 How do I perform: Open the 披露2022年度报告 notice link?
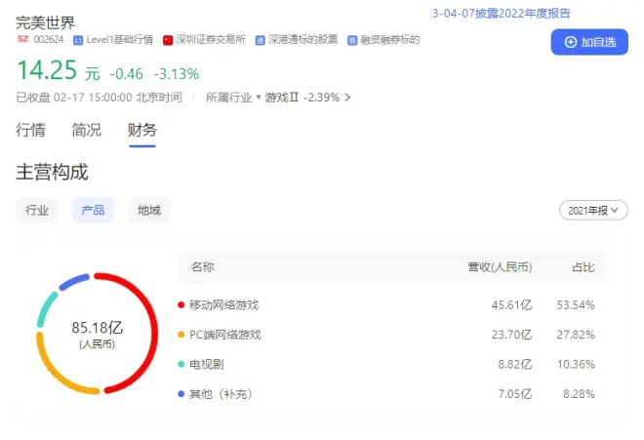click(500, 14)
